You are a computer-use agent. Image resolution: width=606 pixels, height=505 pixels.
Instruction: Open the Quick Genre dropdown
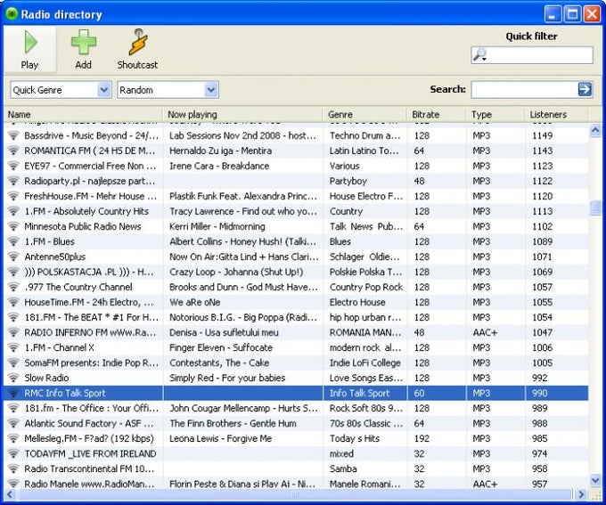point(103,90)
